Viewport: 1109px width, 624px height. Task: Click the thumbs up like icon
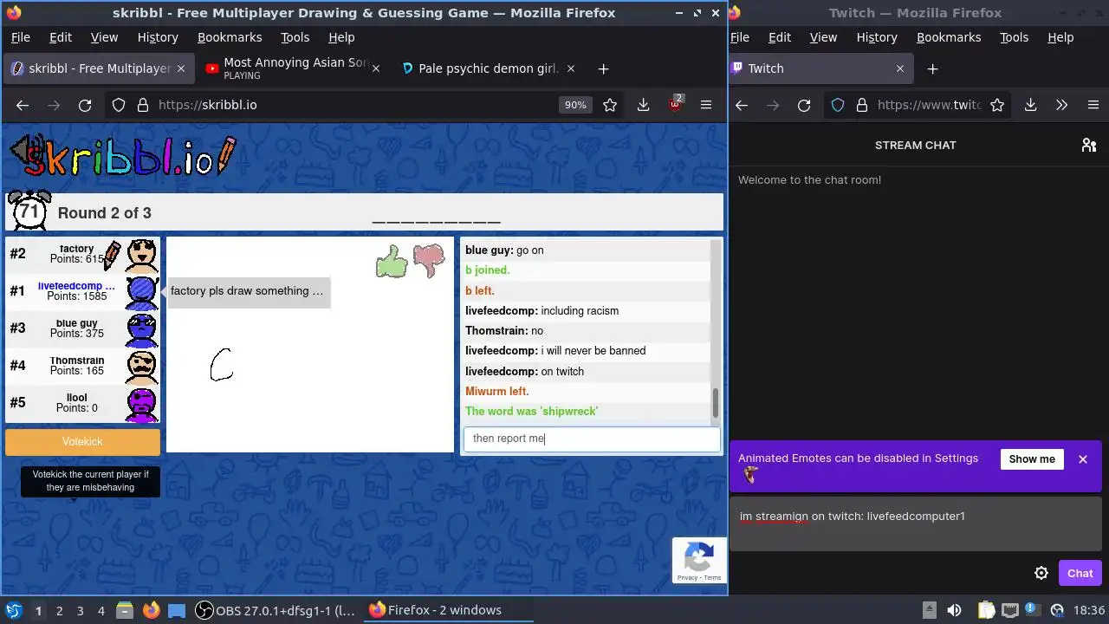pyautogui.click(x=392, y=261)
